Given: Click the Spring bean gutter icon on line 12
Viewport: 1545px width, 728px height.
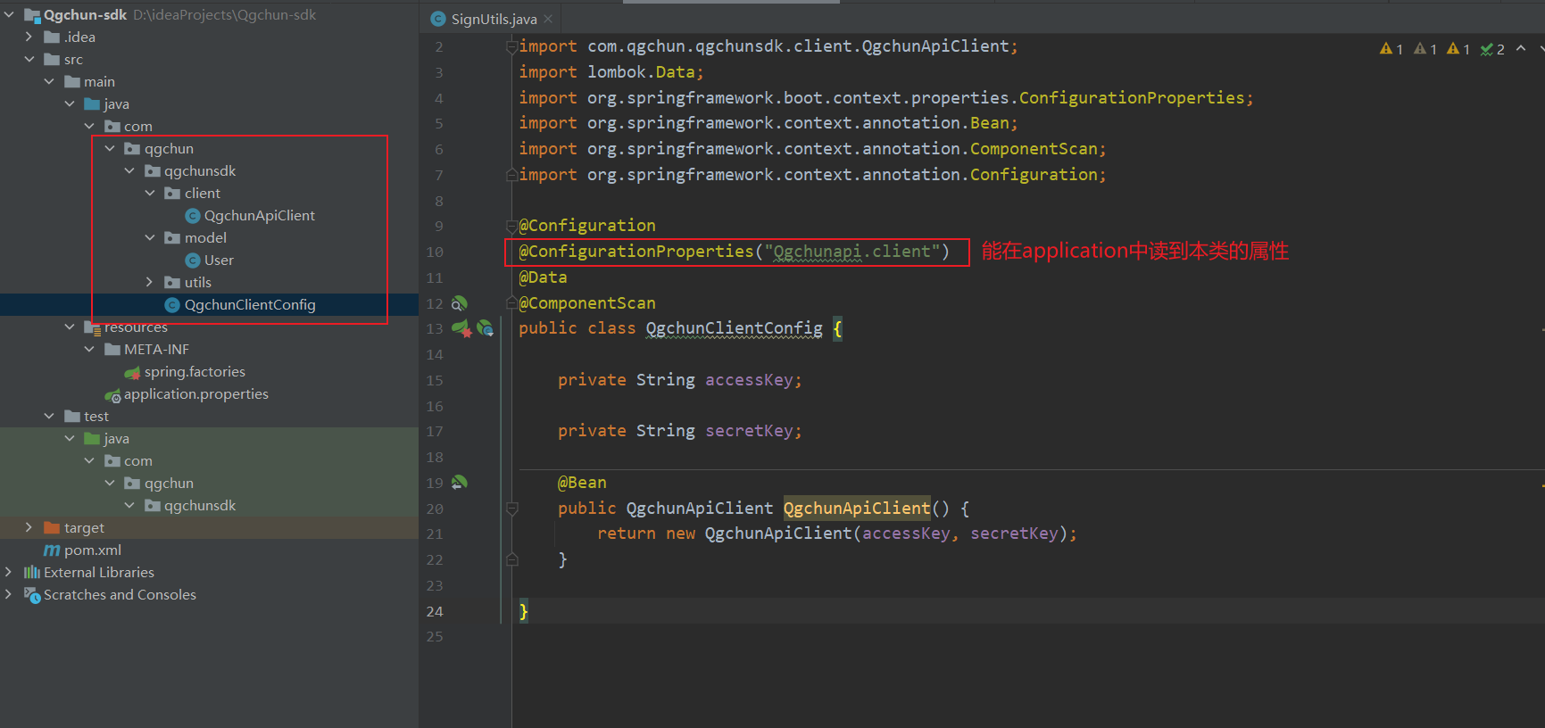Looking at the screenshot, I should pyautogui.click(x=460, y=303).
